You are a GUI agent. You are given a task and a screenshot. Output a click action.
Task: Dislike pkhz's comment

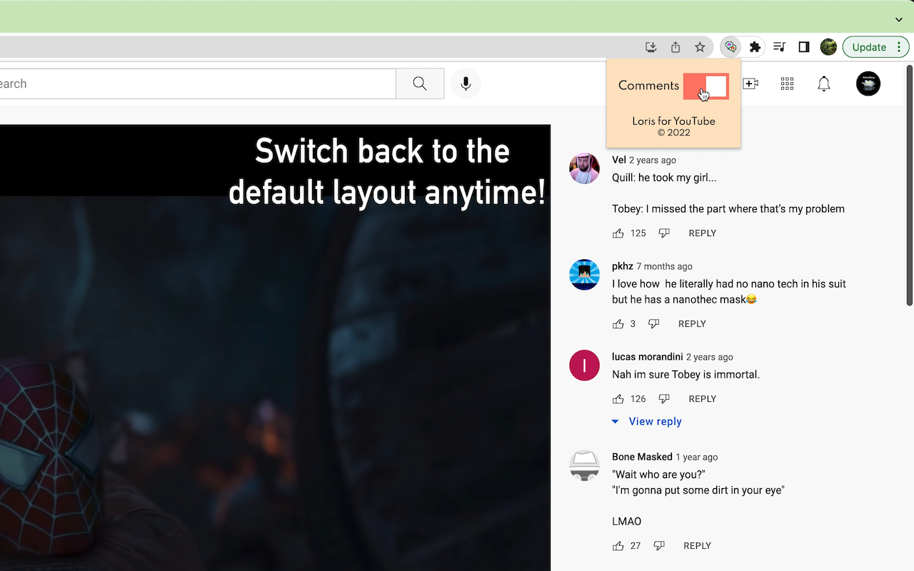[653, 324]
